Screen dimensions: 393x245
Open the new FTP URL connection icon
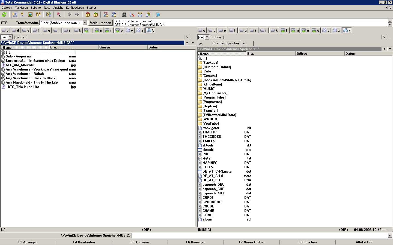tap(114, 14)
